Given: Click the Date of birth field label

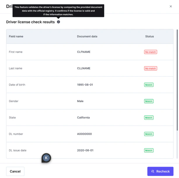Looking at the screenshot, I should tap(17, 85).
